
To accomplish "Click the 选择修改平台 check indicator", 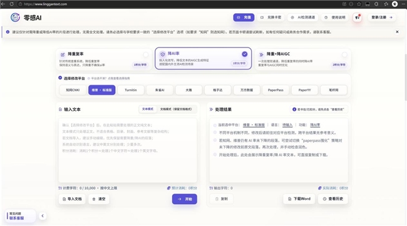I will point(60,77).
